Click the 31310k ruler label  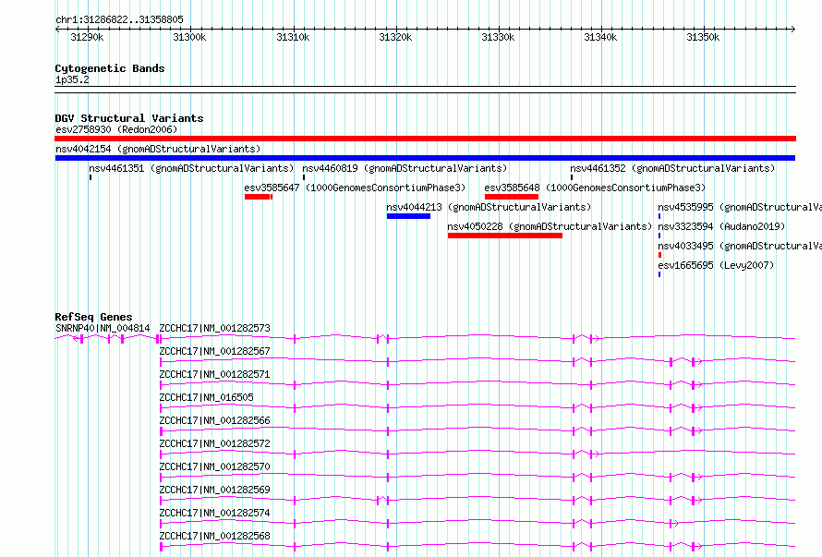coord(293,37)
